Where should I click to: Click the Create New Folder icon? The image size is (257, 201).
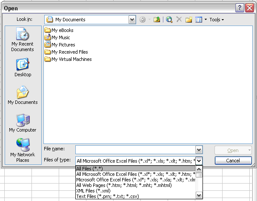(189, 20)
